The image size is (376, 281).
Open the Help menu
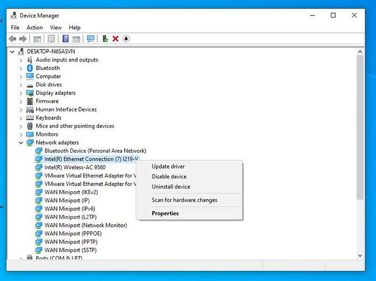(x=75, y=28)
